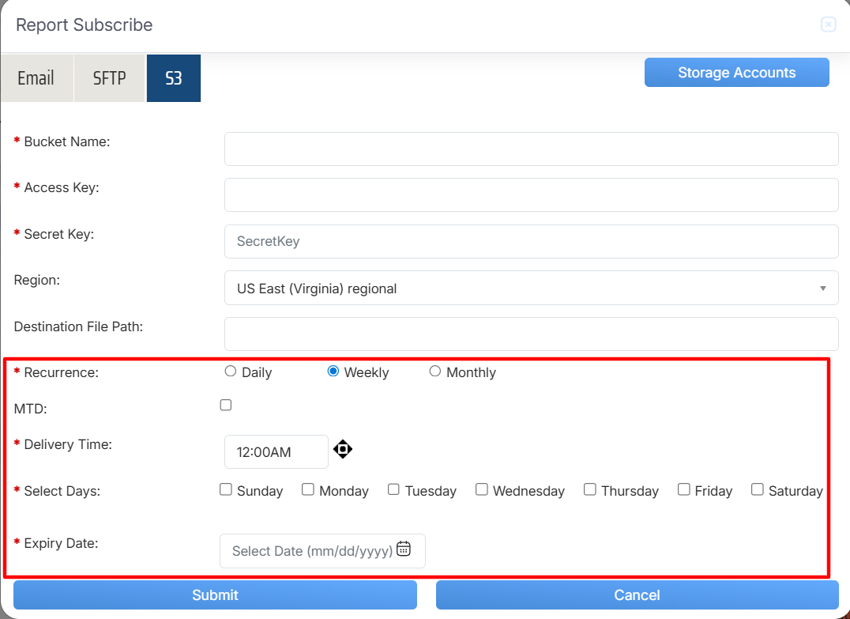The height and width of the screenshot is (619, 850).
Task: Choose Monthly recurrence
Action: (435, 372)
